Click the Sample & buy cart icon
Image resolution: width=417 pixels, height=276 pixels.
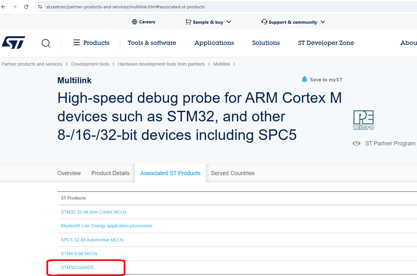point(188,22)
